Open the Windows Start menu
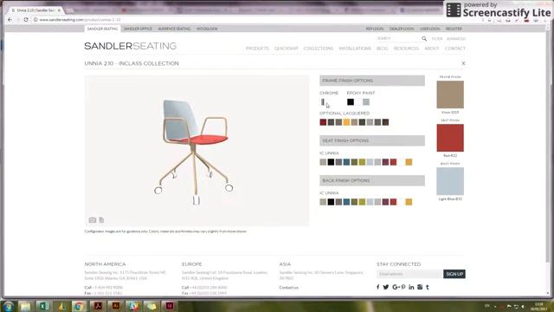This screenshot has width=554, height=312. pyautogui.click(x=9, y=306)
